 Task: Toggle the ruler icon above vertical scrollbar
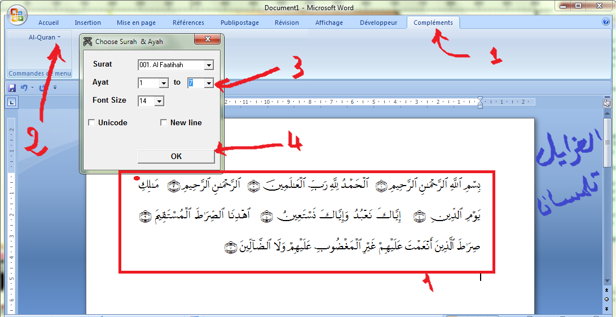[x=606, y=103]
